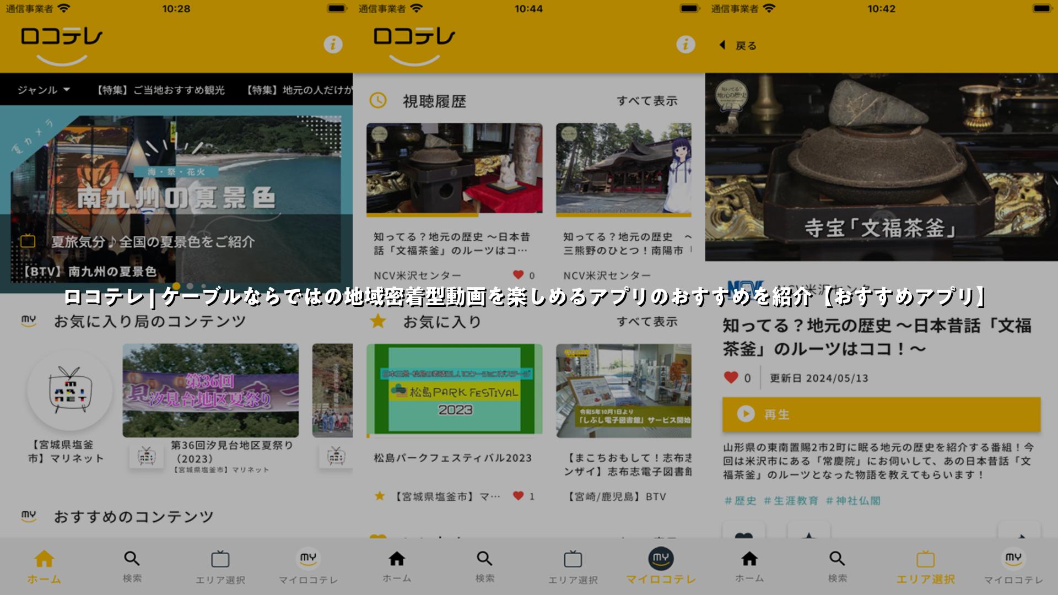1058x595 pixels.
Task: Tap the ホーム tab on the middle screen
Action: [x=397, y=566]
